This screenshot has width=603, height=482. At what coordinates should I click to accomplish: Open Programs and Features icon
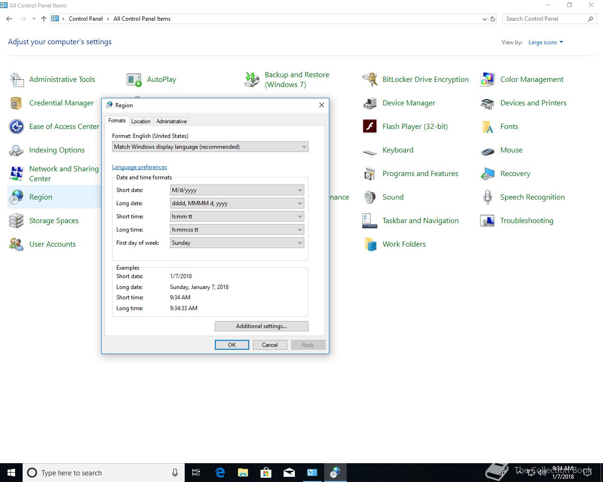click(x=370, y=174)
